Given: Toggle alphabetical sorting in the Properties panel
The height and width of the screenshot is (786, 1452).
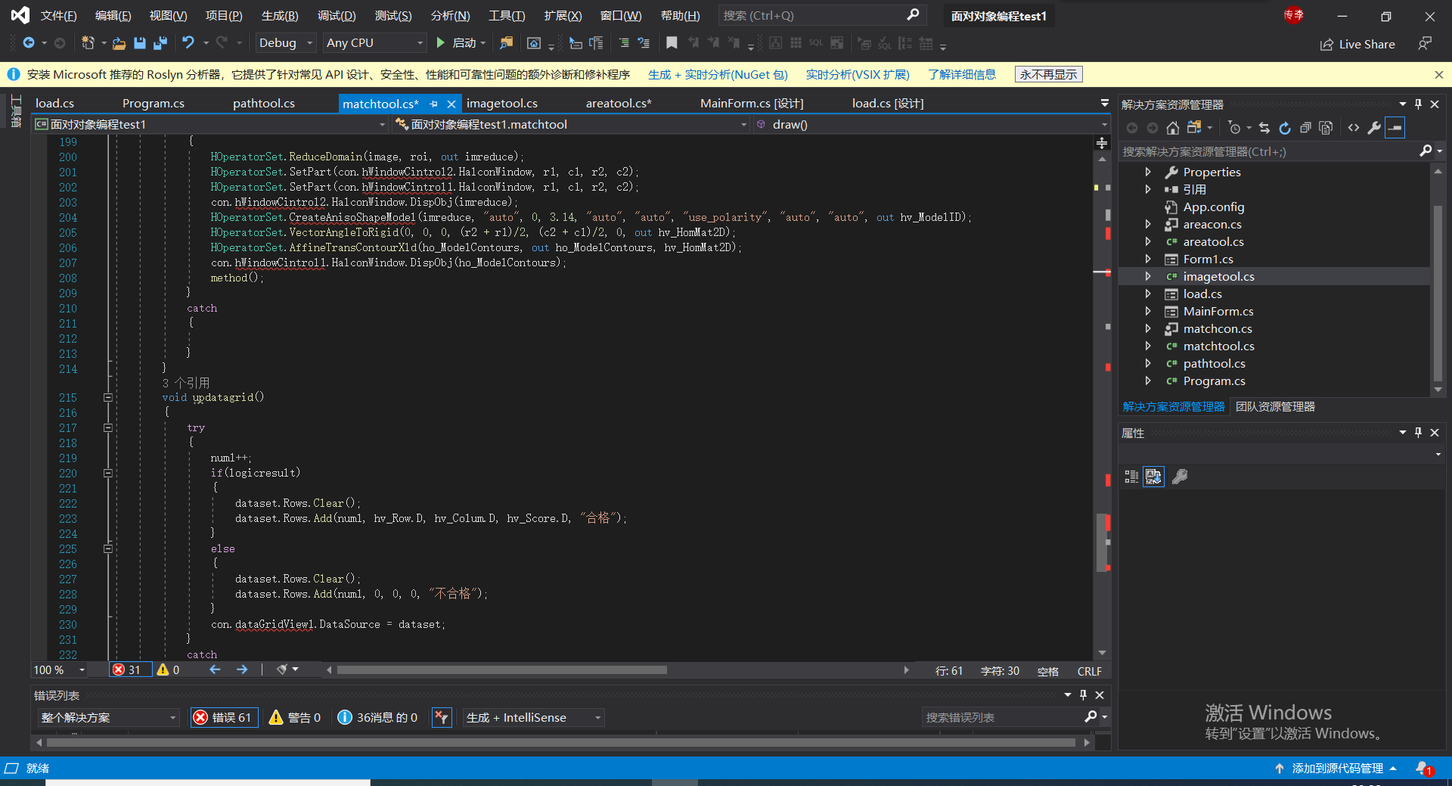Looking at the screenshot, I should click(1153, 477).
